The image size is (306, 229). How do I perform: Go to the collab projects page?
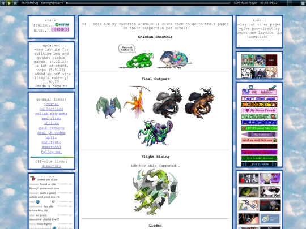52,114
